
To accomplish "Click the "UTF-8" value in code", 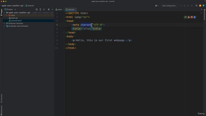I will [98, 25].
